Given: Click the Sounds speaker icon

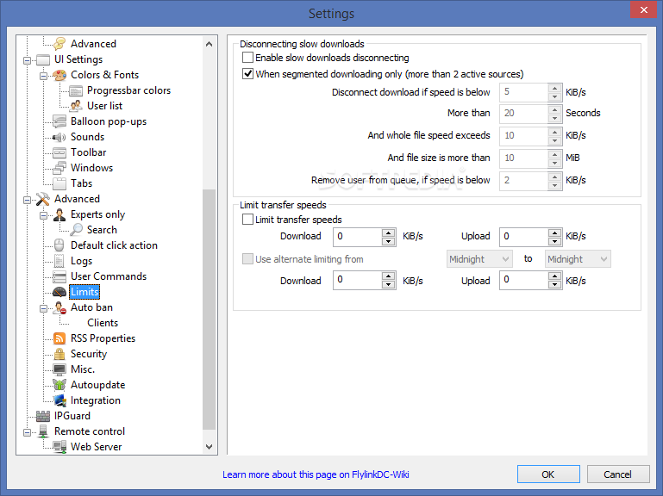Looking at the screenshot, I should coord(59,137).
